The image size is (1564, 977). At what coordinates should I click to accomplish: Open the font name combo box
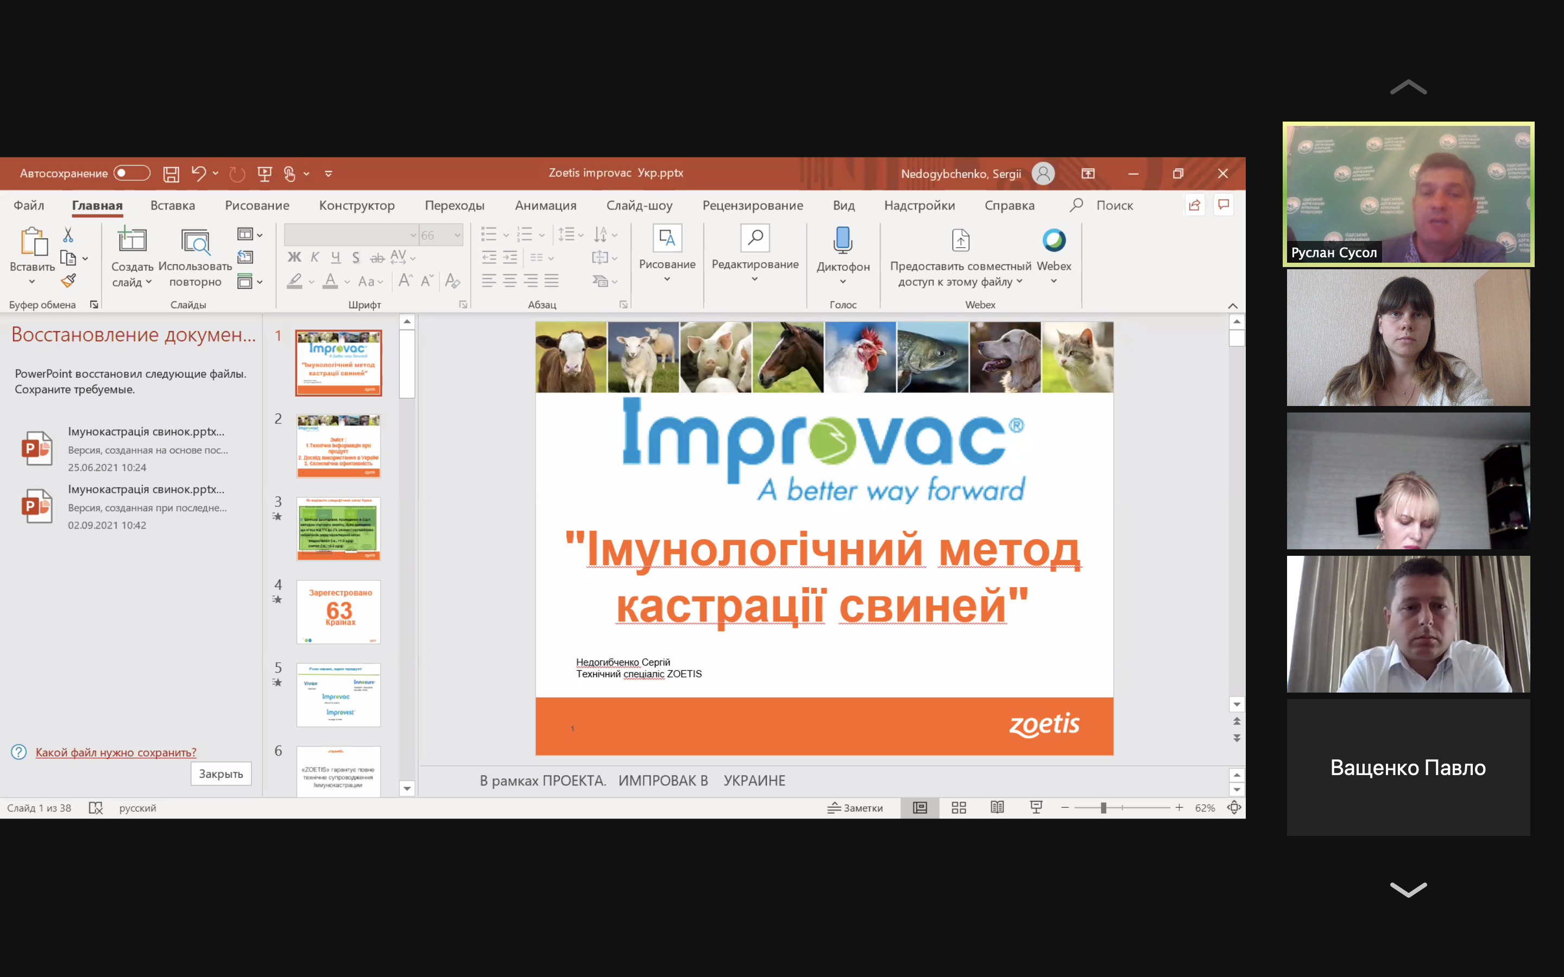tap(351, 235)
